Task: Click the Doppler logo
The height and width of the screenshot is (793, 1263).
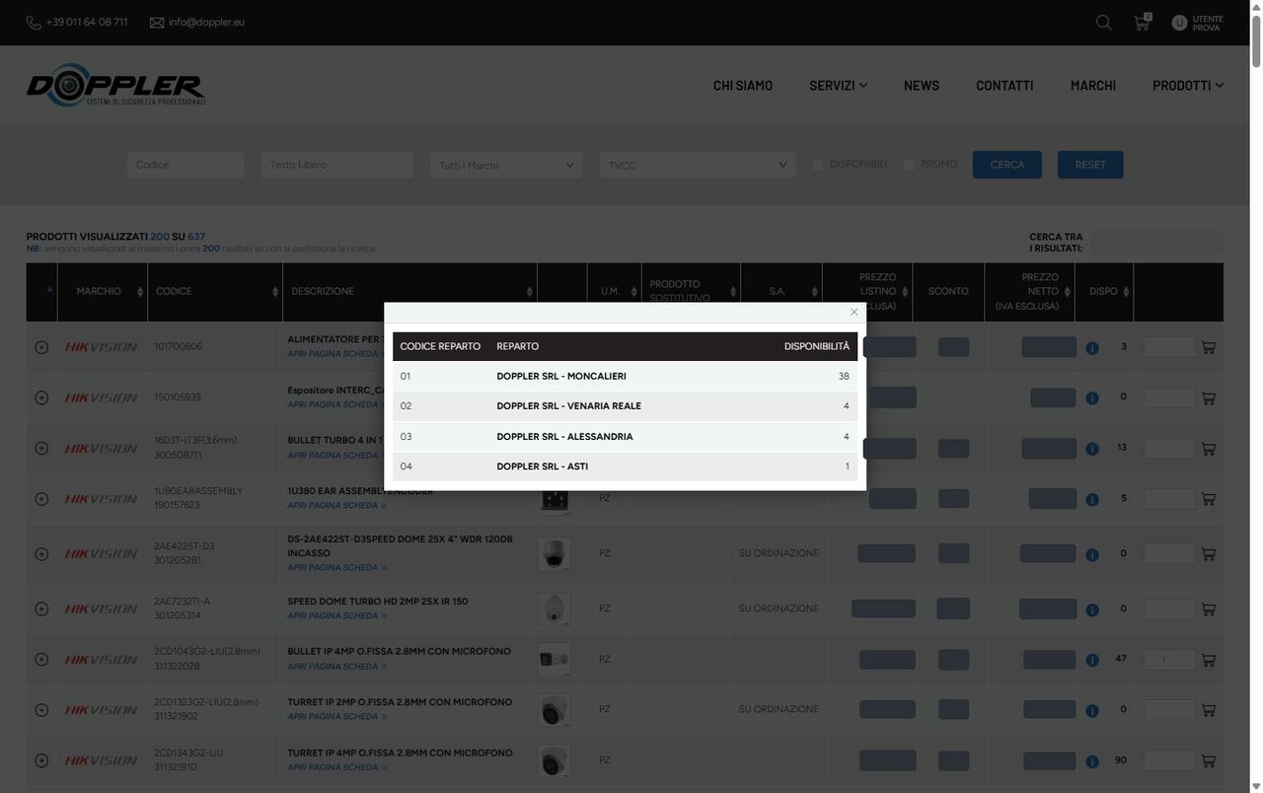Action: click(x=115, y=85)
